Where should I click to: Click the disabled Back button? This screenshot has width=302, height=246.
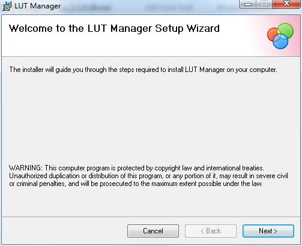tap(211, 231)
